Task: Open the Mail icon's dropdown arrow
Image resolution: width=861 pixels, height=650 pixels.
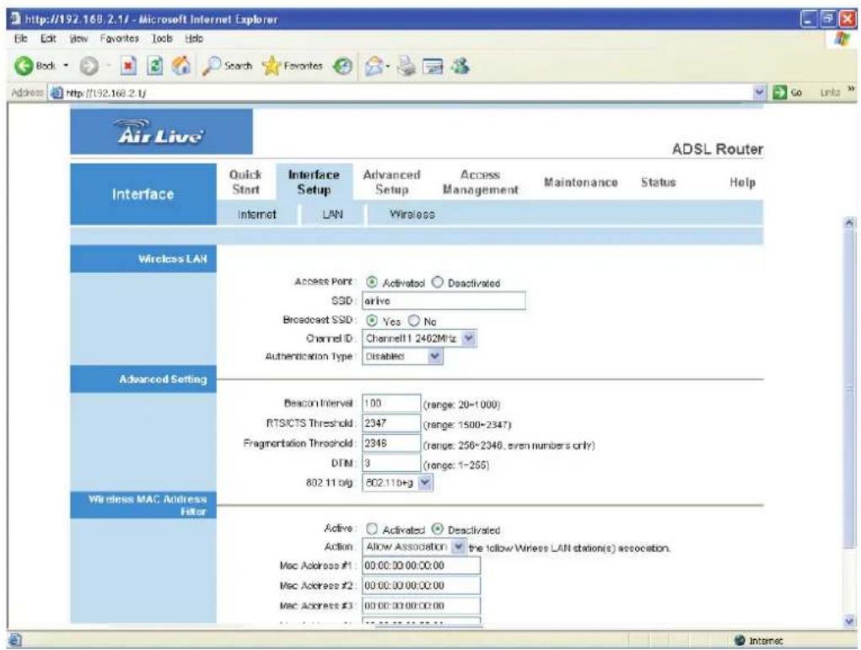Action: tap(388, 67)
